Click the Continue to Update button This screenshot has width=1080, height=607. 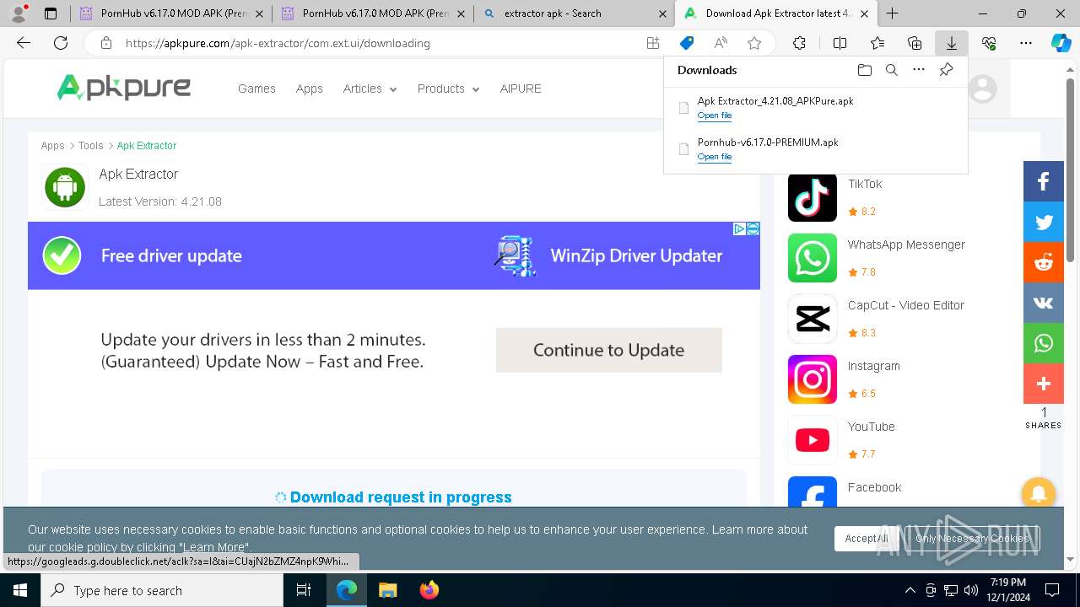[x=608, y=350]
